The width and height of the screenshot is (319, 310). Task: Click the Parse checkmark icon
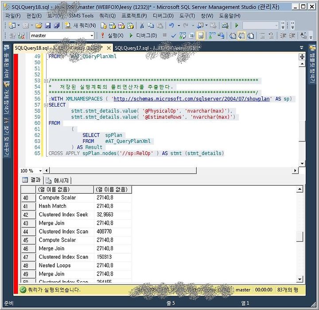pos(174,36)
